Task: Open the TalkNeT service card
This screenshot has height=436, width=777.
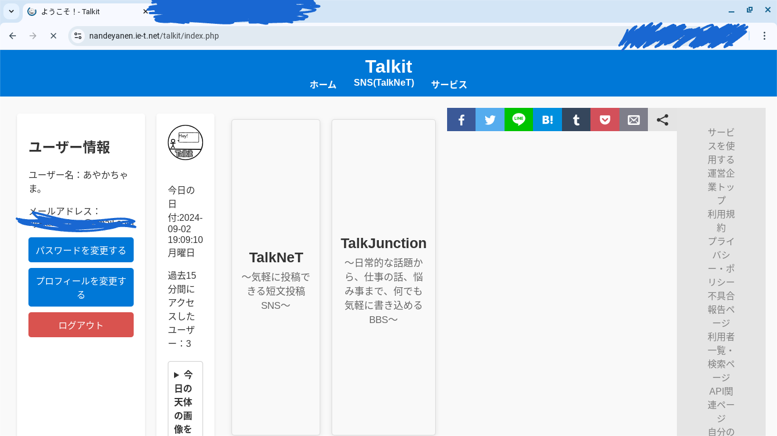Action: coord(276,277)
